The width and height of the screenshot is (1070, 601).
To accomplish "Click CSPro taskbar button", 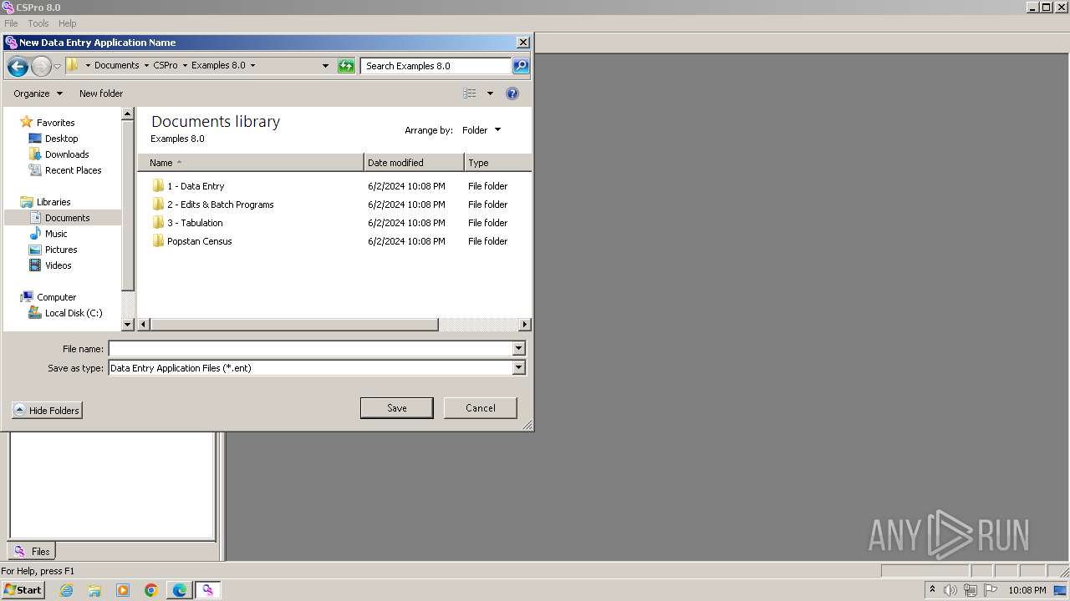I will [207, 590].
